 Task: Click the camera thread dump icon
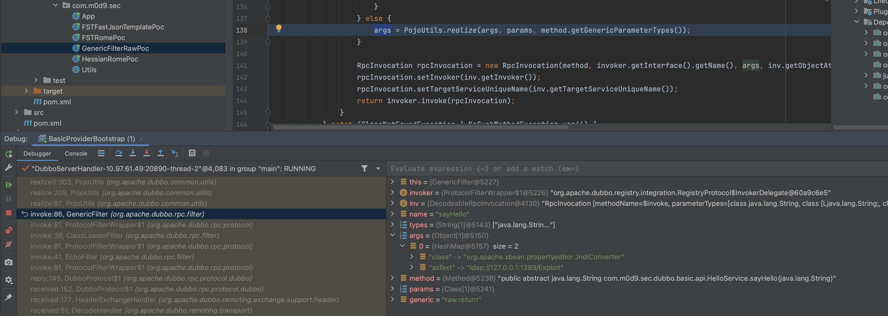9,262
